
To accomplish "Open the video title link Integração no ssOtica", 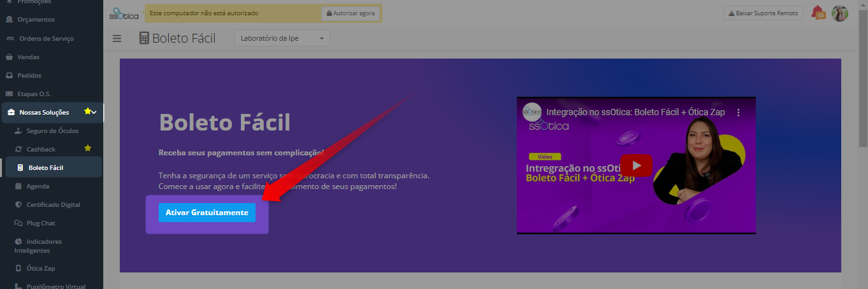I will tap(636, 112).
